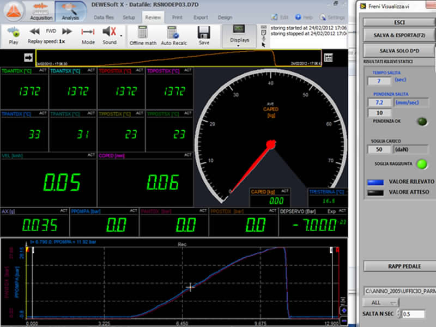
Task: Toggle the PENDENZA OK indicator light
Action: click(x=422, y=121)
